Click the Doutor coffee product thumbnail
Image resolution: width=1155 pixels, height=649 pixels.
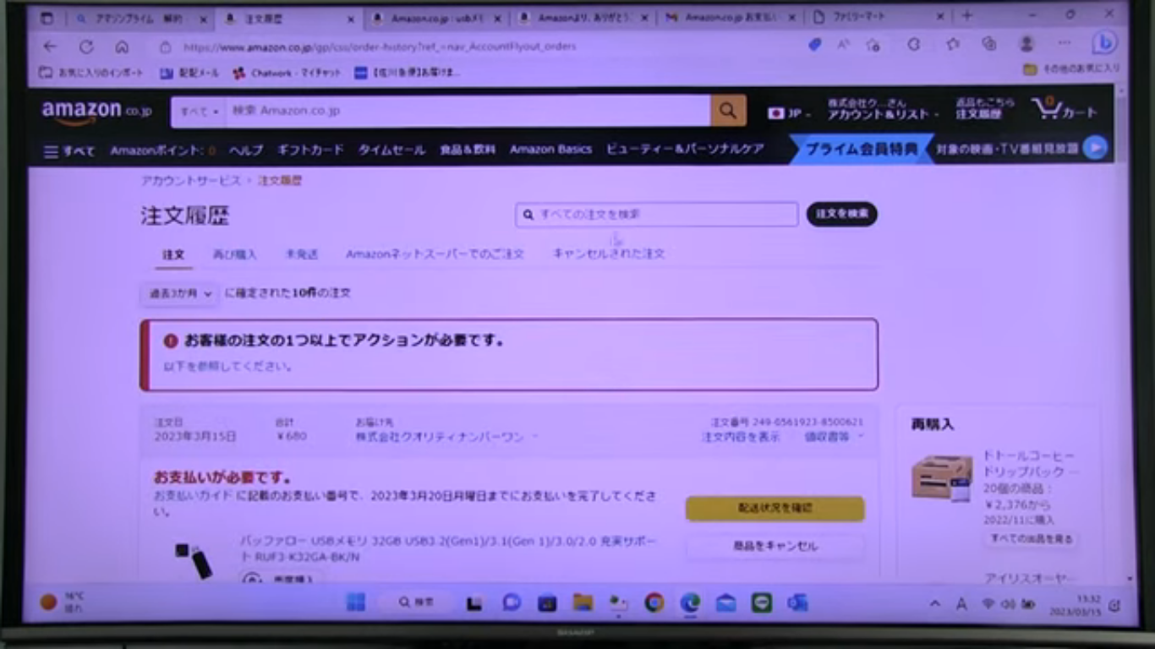click(941, 478)
